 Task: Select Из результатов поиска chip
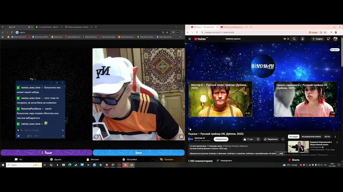311,137
